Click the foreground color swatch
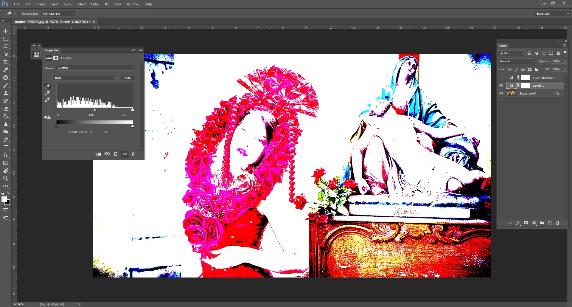The height and width of the screenshot is (307, 572). [4, 199]
